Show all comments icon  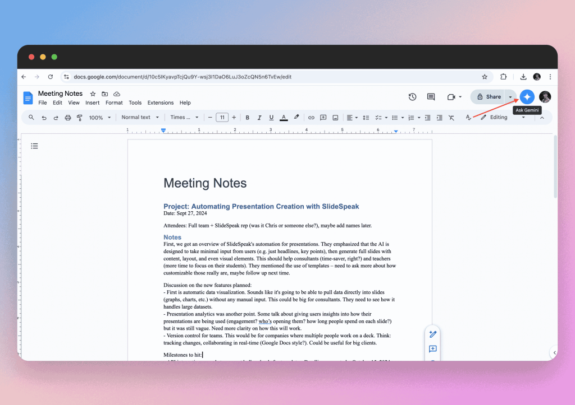pyautogui.click(x=431, y=97)
